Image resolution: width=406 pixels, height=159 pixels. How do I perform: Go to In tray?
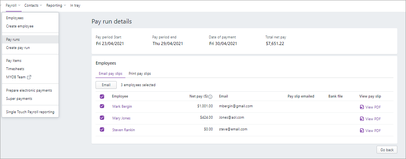tap(75, 5)
